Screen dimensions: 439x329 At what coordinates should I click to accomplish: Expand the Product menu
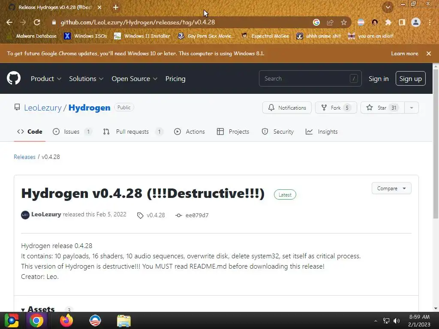[46, 79]
